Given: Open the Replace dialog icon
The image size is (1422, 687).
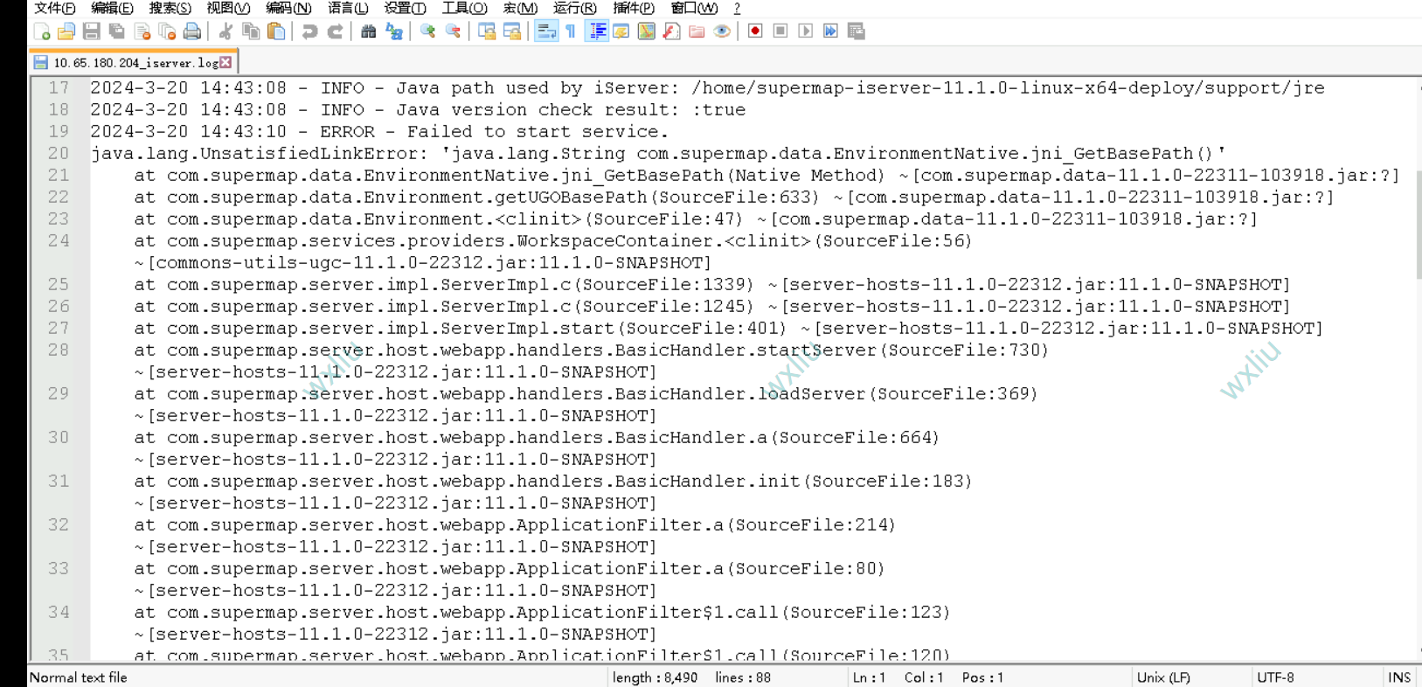Looking at the screenshot, I should tap(393, 31).
